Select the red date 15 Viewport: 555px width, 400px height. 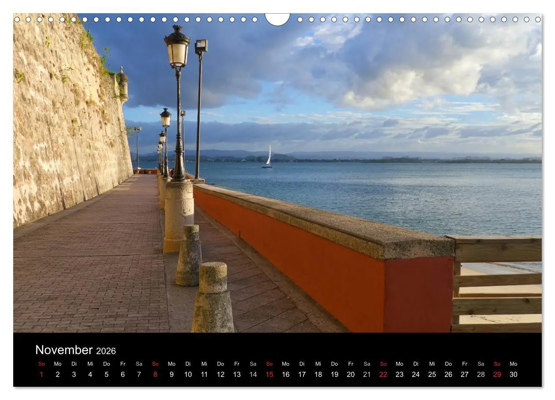(x=269, y=374)
